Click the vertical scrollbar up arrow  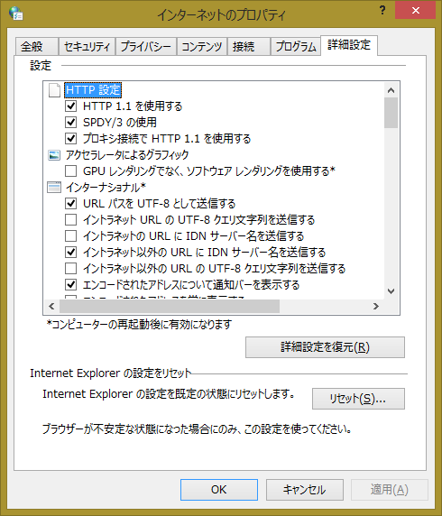click(391, 90)
